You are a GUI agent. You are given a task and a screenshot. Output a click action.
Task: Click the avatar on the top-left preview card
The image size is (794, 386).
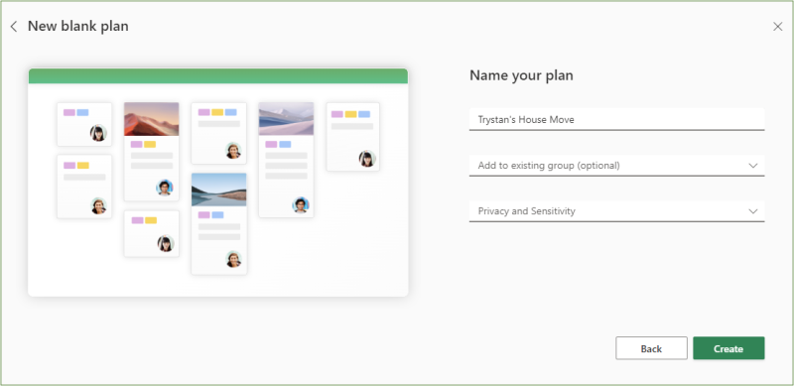coord(98,133)
